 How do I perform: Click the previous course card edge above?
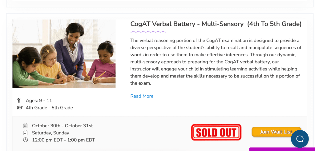coord(157,4)
